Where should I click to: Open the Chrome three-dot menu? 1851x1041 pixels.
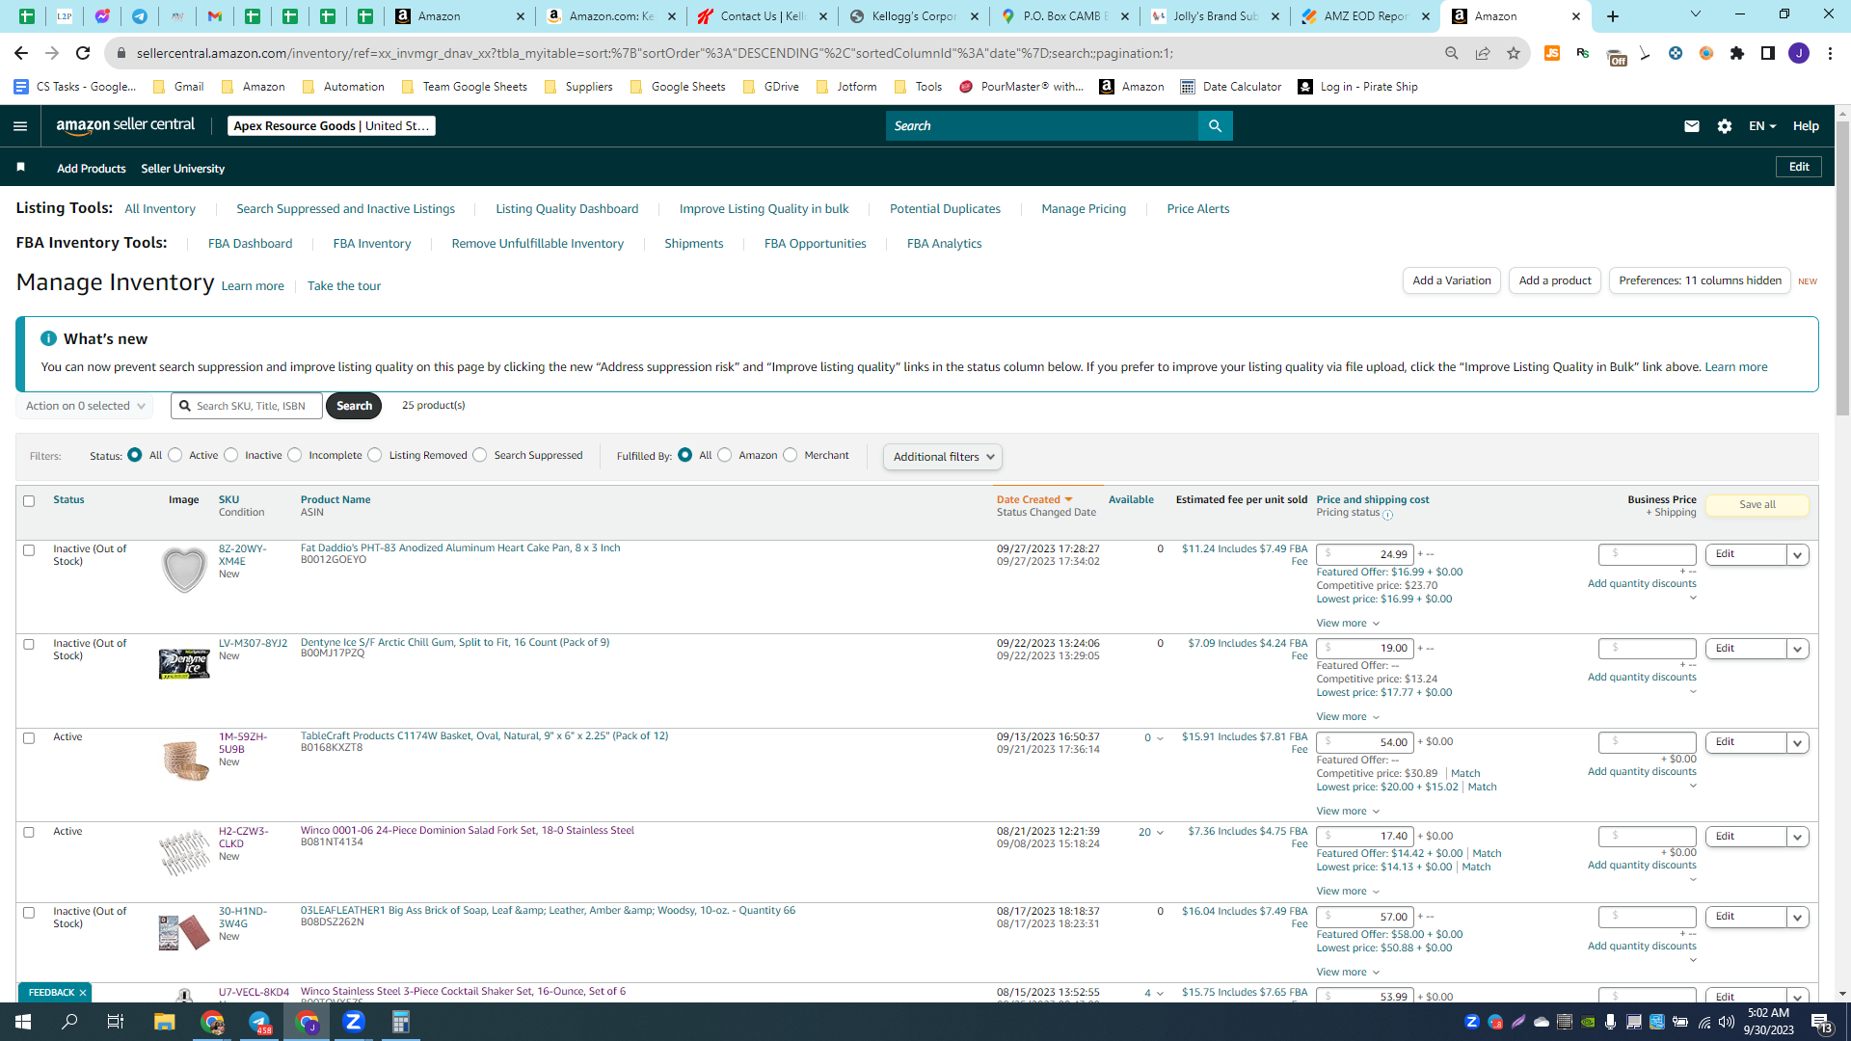[x=1830, y=53]
